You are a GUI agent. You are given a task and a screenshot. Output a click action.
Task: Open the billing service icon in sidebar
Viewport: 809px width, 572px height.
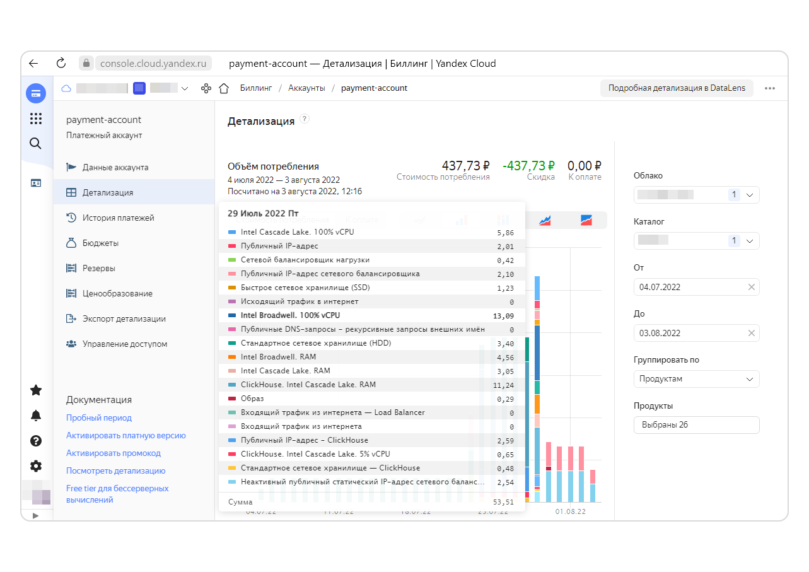36,93
